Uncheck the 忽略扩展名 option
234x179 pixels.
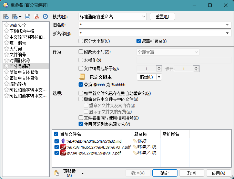[x=139, y=41]
